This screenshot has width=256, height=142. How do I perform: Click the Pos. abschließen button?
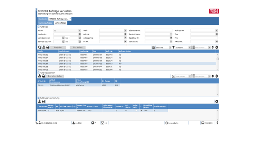tap(55, 76)
